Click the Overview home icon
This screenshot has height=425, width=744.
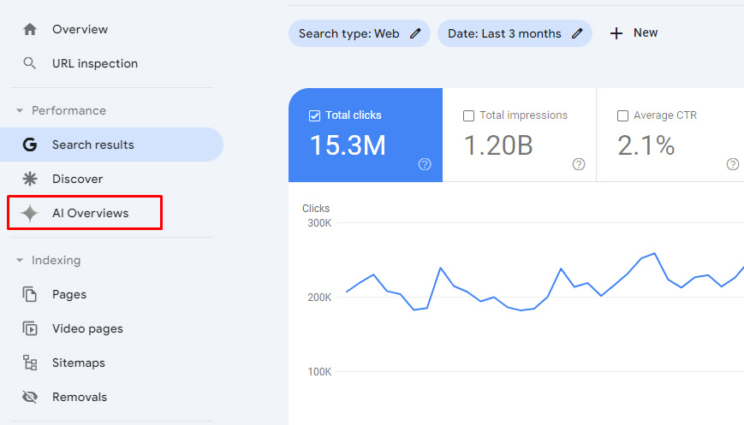coord(30,29)
